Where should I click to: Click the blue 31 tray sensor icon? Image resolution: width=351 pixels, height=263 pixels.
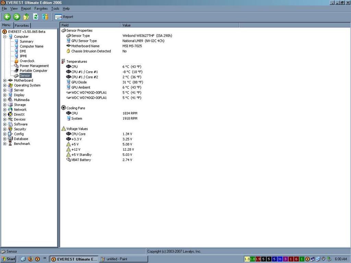280,259
